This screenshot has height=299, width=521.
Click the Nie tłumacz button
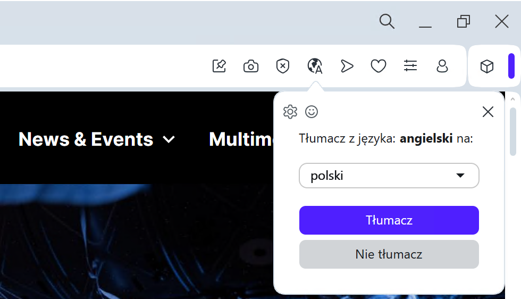[x=389, y=254]
